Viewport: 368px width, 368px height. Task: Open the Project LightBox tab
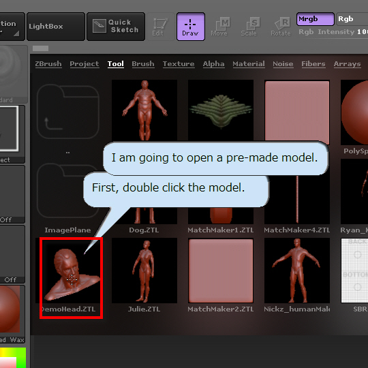(x=85, y=64)
